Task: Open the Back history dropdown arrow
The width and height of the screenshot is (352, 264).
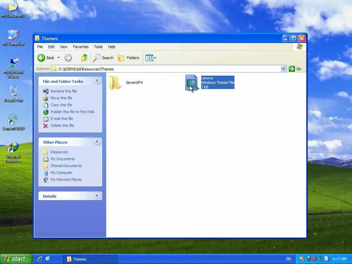Action: click(58, 58)
